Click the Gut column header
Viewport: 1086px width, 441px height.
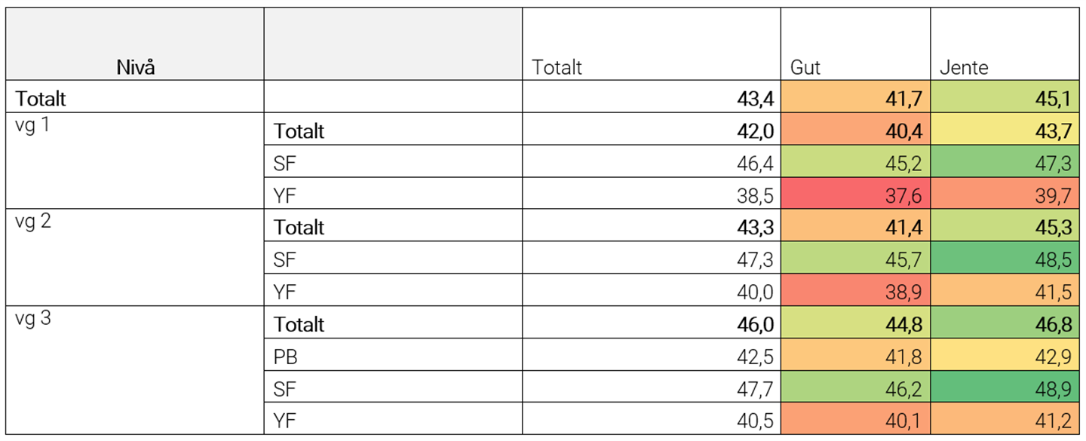pyautogui.click(x=855, y=44)
